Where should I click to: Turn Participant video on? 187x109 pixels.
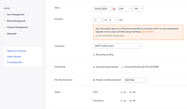tap(121, 101)
